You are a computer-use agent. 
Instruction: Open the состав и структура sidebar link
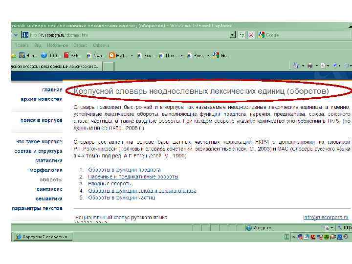coord(39,151)
